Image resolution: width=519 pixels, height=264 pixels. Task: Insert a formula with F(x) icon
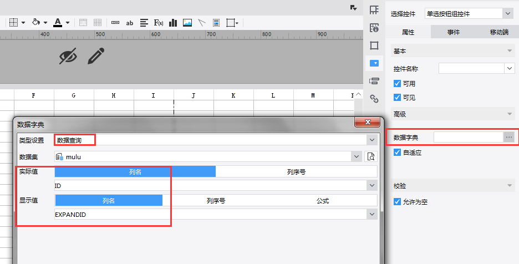click(159, 23)
